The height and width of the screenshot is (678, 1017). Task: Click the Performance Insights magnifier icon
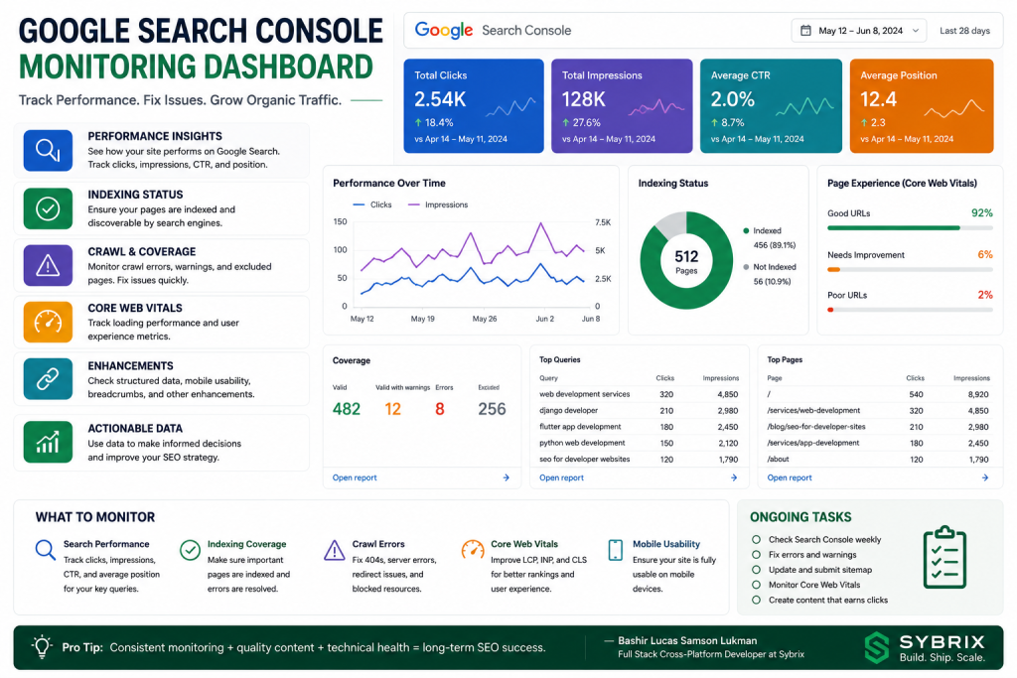[48, 150]
